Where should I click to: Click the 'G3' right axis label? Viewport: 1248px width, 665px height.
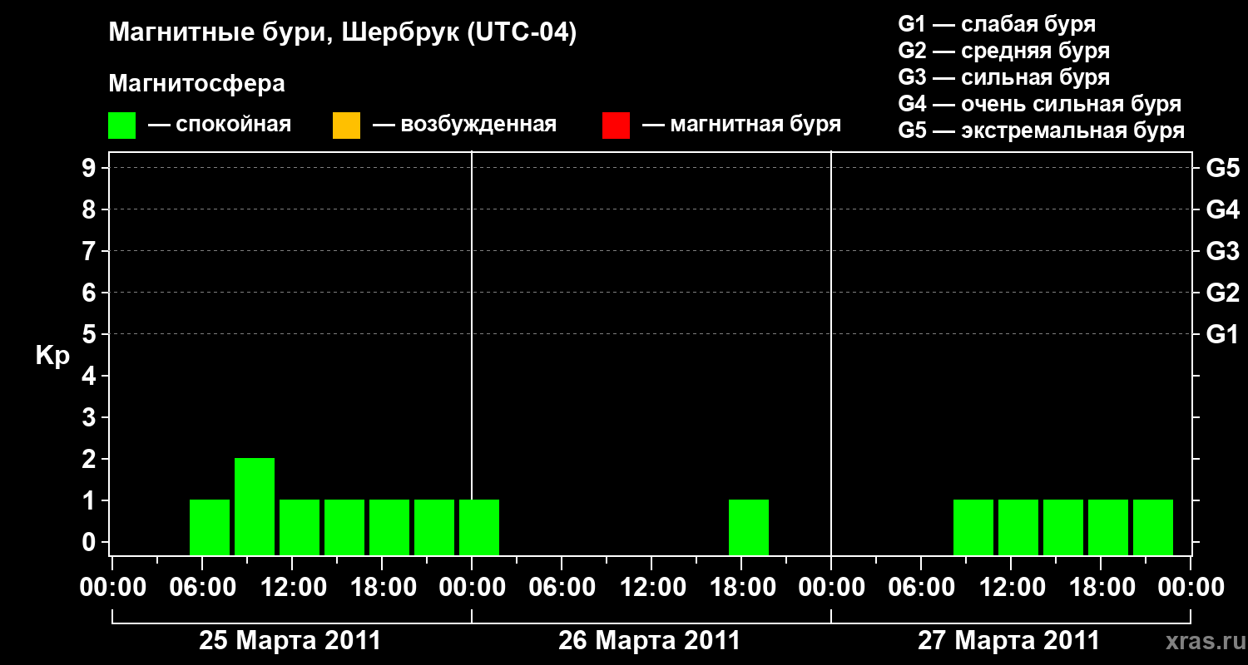[x=1222, y=251]
